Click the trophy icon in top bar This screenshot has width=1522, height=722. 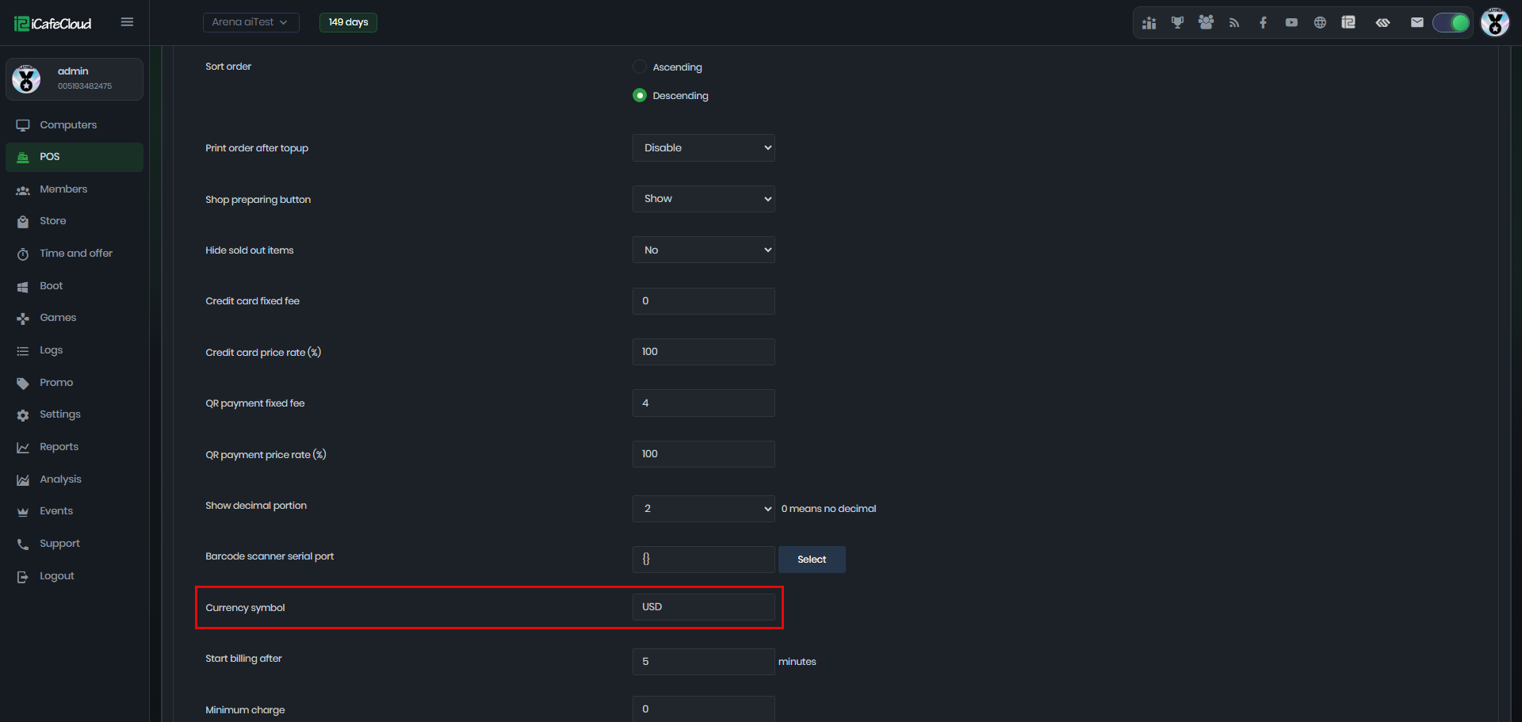[1177, 23]
